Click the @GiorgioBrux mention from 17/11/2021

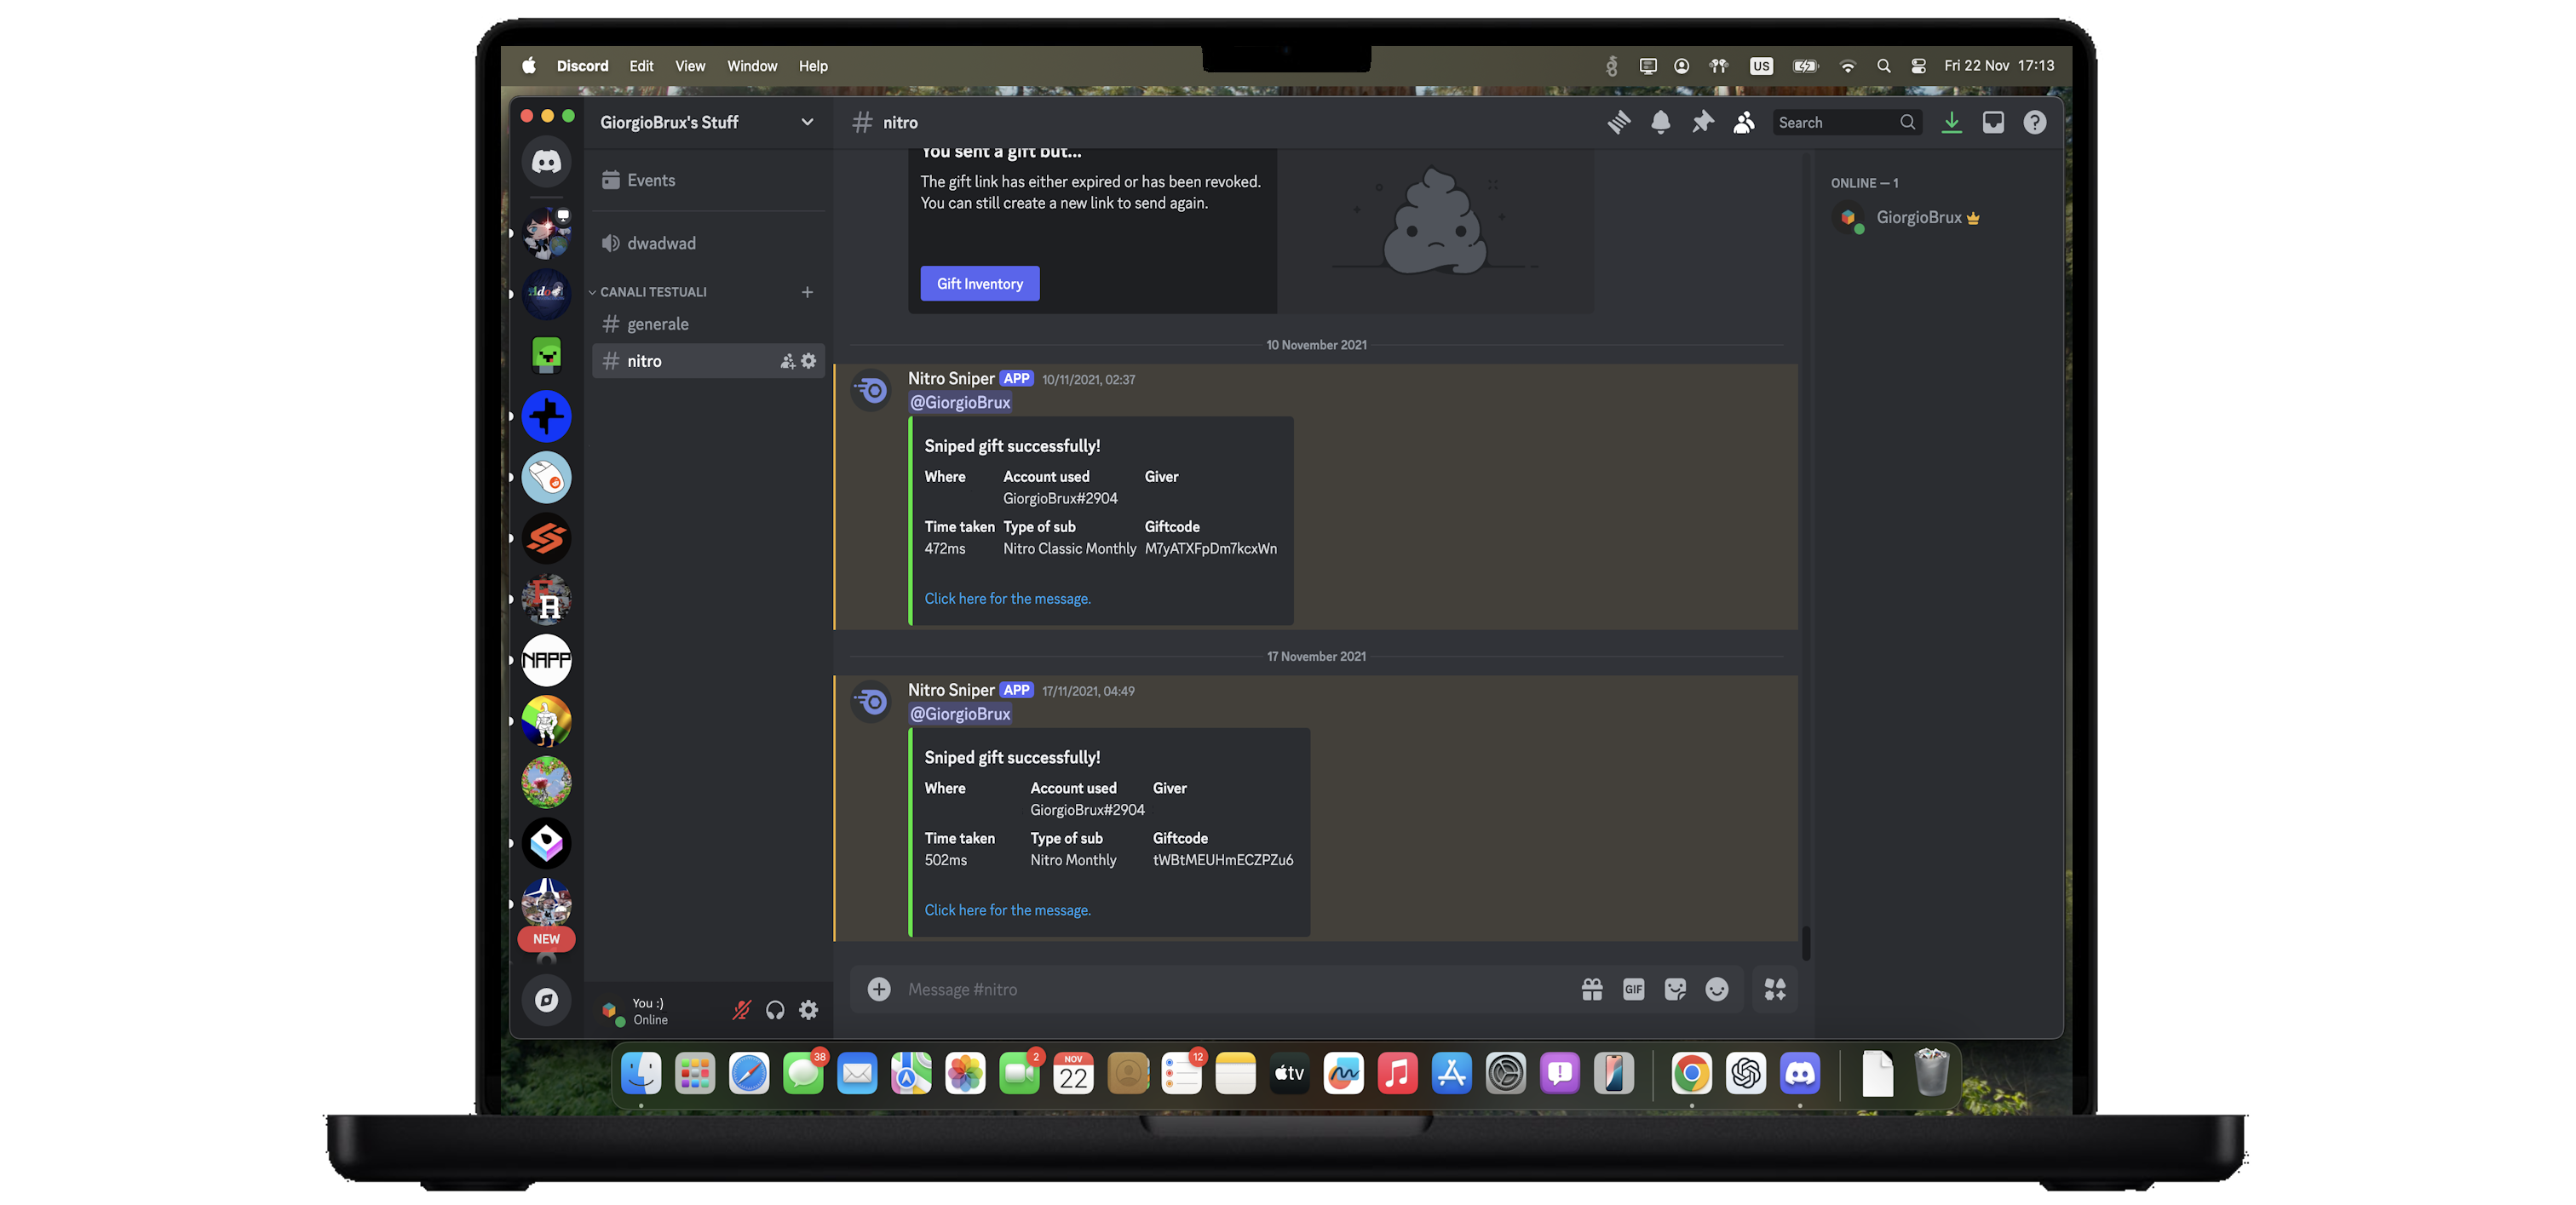(959, 714)
